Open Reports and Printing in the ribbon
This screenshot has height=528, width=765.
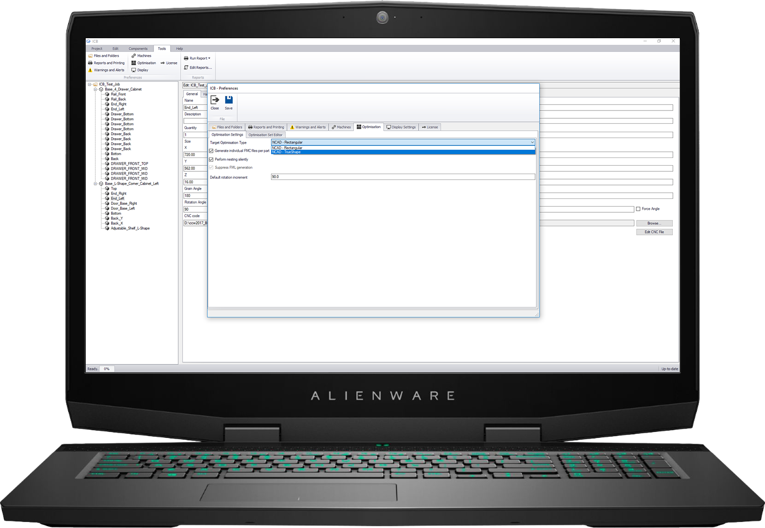pos(106,63)
